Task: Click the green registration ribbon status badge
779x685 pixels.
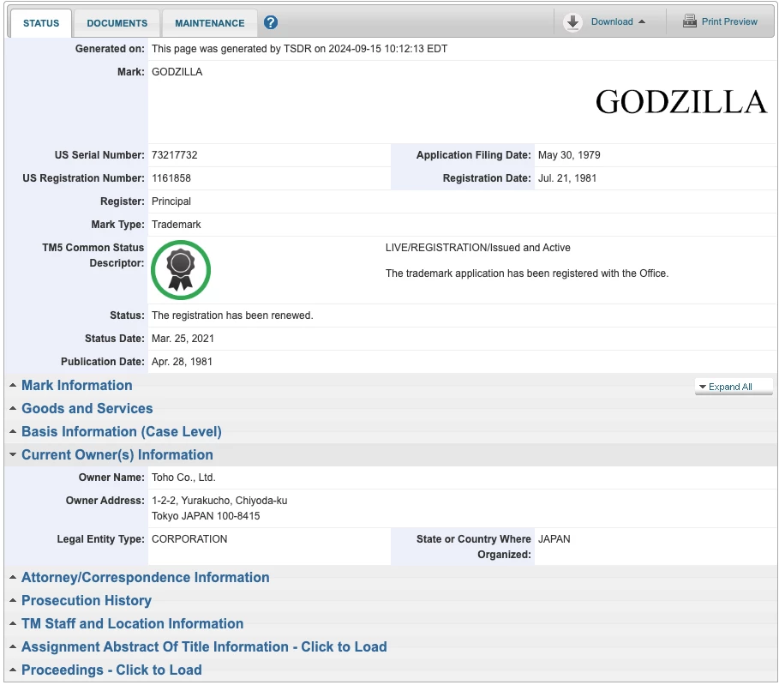Action: click(181, 270)
